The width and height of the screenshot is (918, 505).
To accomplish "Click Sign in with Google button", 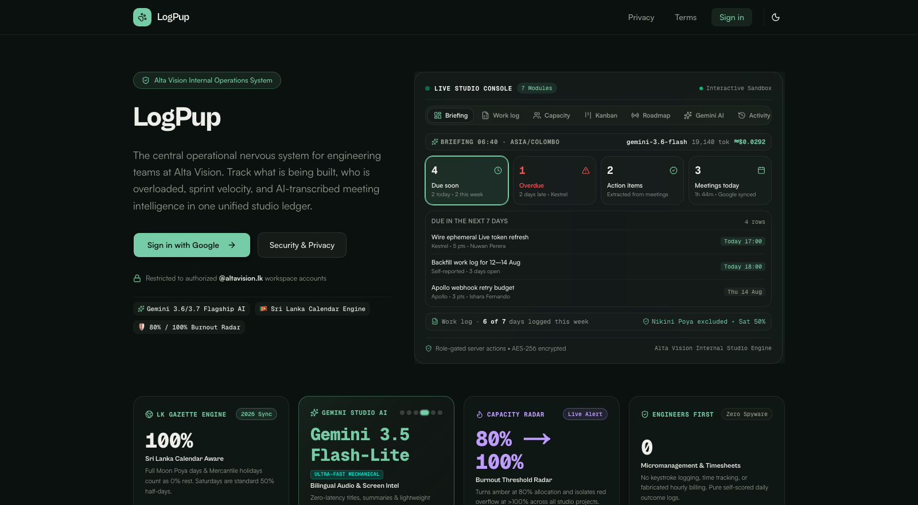I will coord(192,245).
